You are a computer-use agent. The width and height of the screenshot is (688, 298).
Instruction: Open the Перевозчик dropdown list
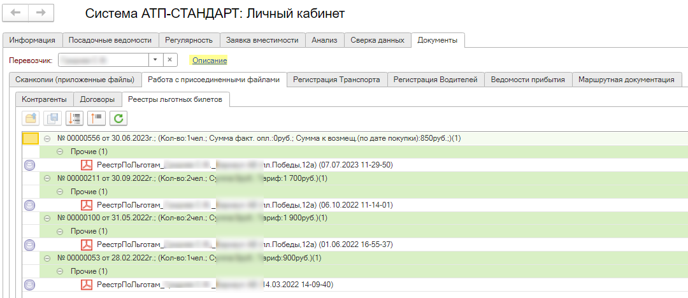[155, 60]
